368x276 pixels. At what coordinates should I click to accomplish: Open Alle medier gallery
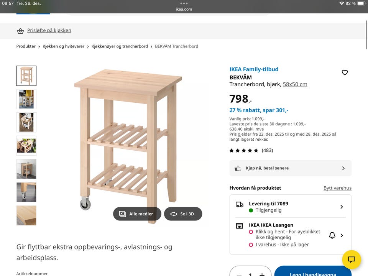point(137,214)
